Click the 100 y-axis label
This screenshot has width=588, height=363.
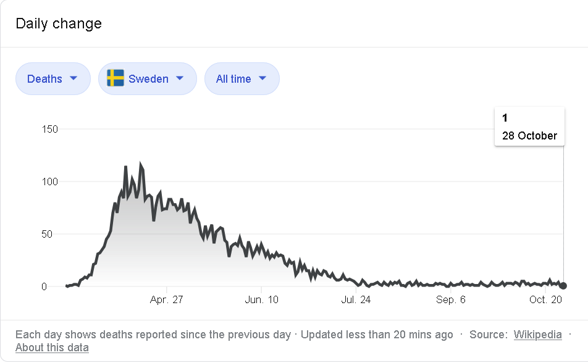(x=50, y=182)
